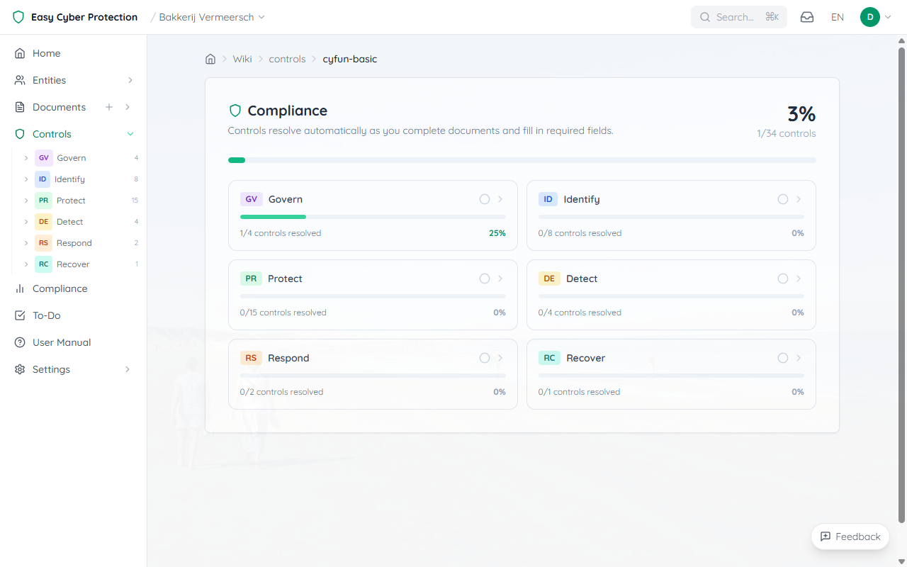
Task: Collapse the Controls section in sidebar
Action: (x=130, y=133)
